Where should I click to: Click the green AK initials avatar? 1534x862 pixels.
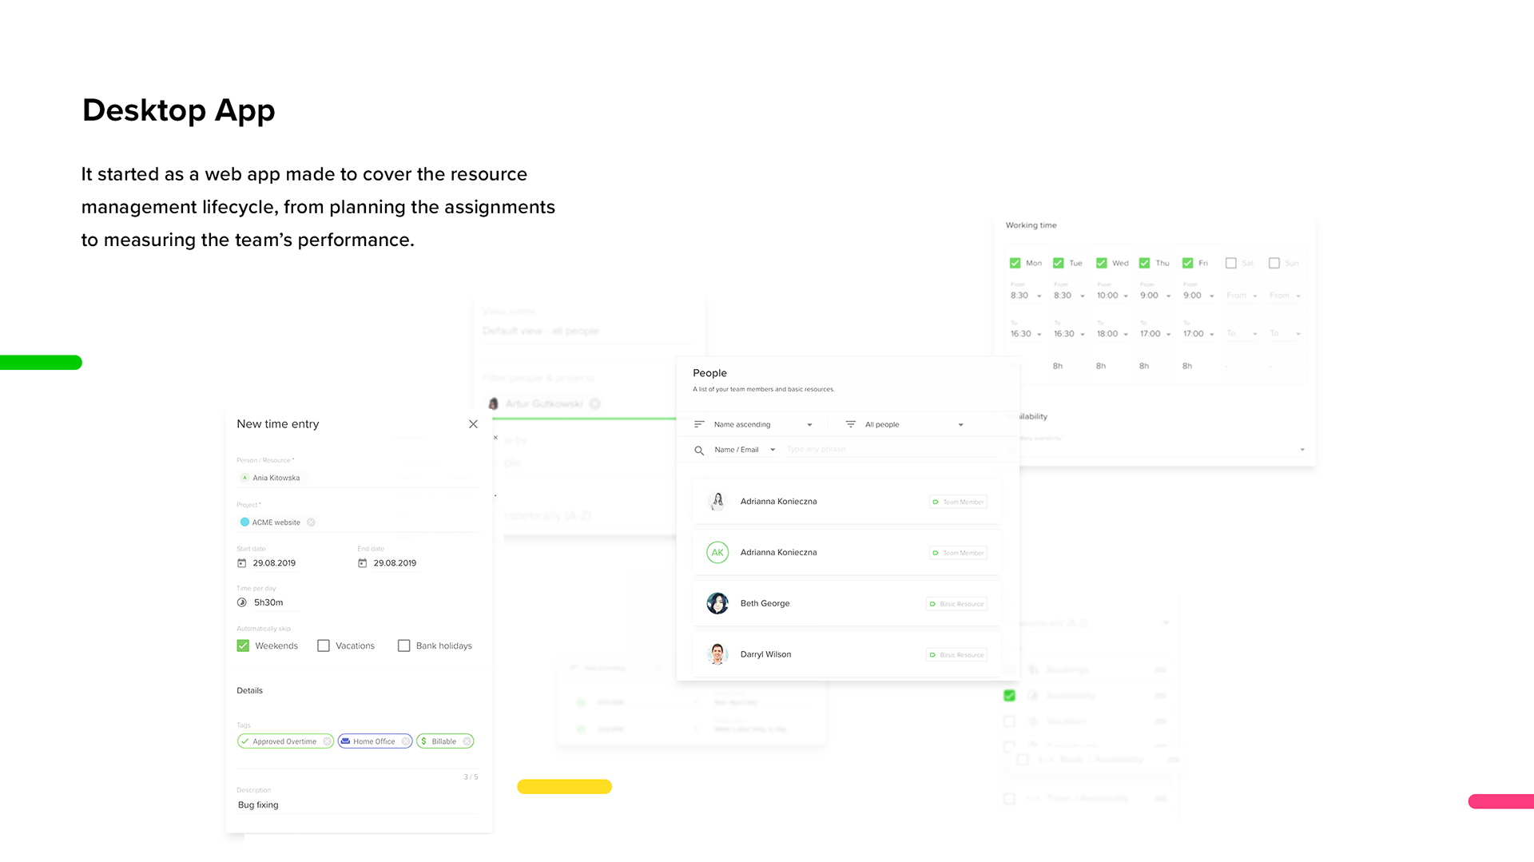pyautogui.click(x=717, y=553)
